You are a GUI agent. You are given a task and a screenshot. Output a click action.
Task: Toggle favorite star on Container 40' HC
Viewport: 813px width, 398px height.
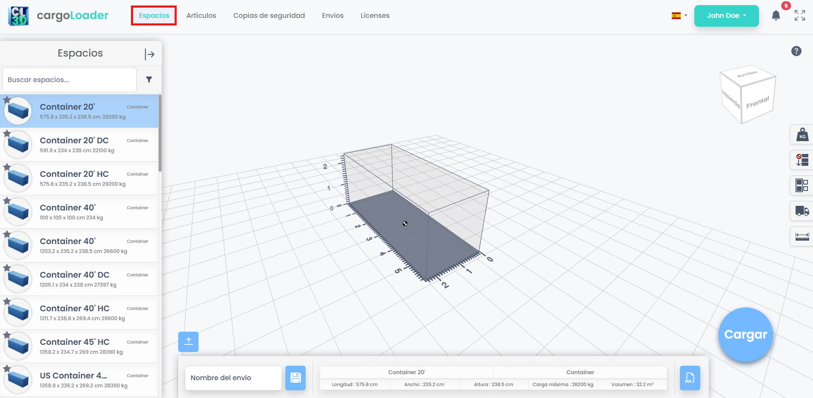pyautogui.click(x=7, y=301)
